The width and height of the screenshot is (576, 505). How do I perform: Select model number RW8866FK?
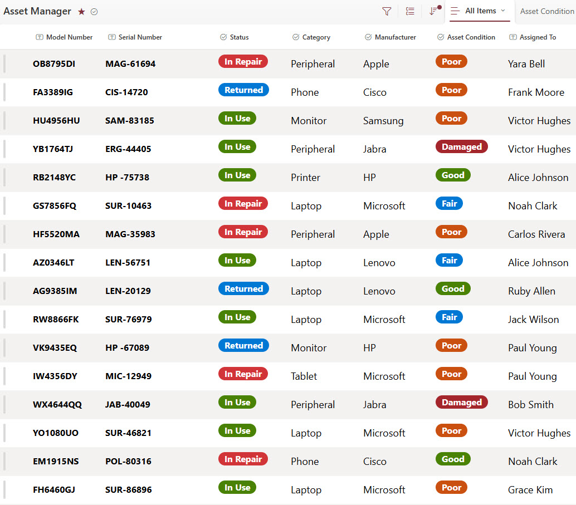point(56,319)
